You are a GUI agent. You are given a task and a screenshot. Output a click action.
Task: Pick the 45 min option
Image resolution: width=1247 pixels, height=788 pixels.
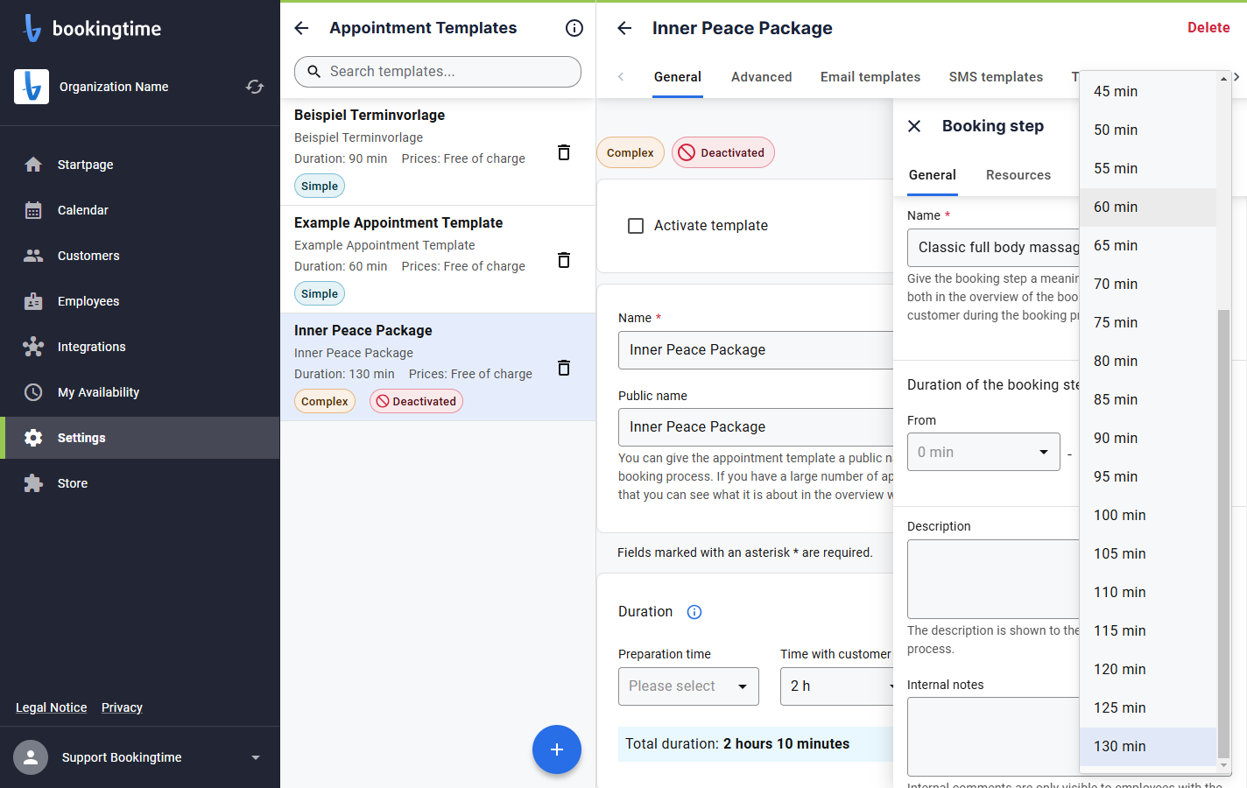pos(1148,91)
